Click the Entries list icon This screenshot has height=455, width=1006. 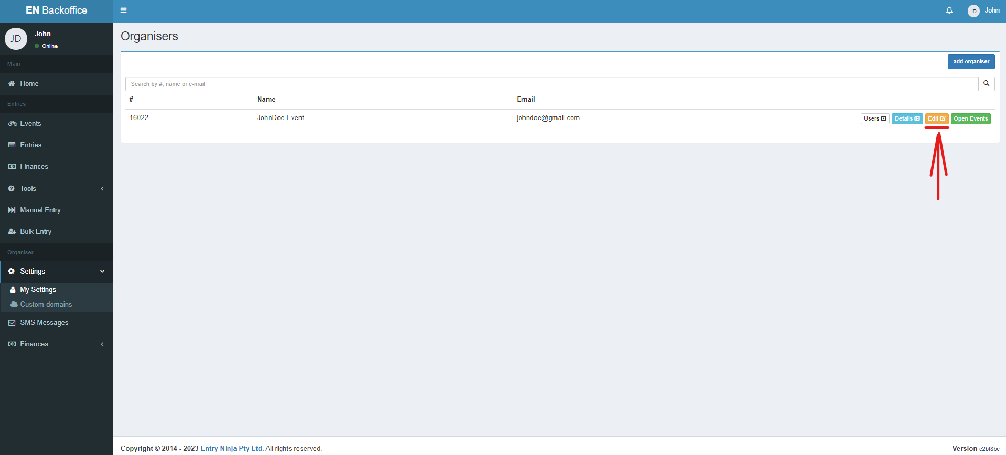pos(12,145)
